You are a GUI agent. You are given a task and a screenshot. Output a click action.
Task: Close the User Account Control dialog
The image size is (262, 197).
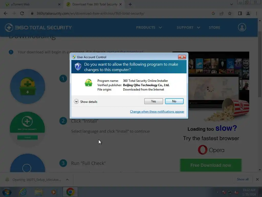[x=182, y=57]
